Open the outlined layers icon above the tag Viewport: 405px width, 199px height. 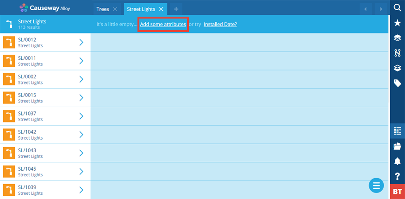click(x=397, y=68)
